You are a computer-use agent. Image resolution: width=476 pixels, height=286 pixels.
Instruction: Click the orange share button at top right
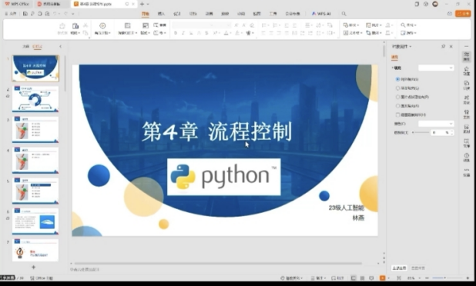point(463,14)
